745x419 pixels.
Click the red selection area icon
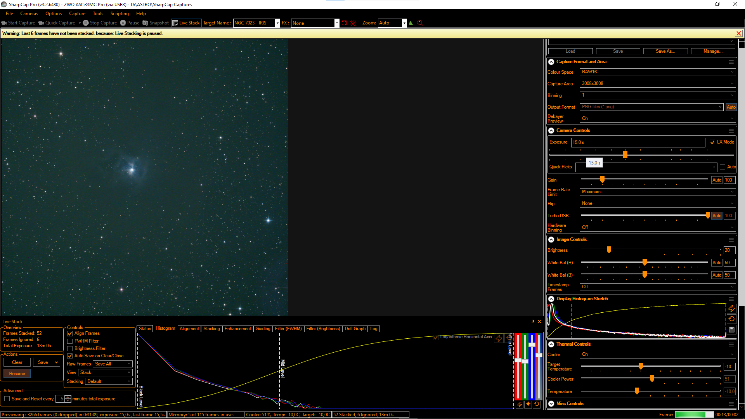tap(344, 23)
